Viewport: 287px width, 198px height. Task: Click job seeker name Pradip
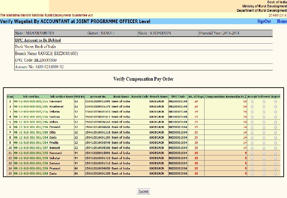pyautogui.click(x=54, y=143)
